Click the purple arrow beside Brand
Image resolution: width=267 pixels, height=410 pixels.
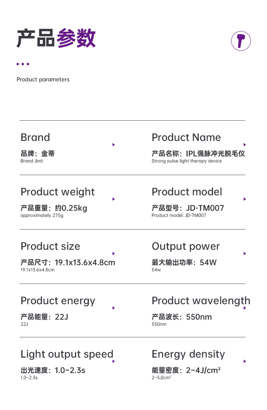114,145
